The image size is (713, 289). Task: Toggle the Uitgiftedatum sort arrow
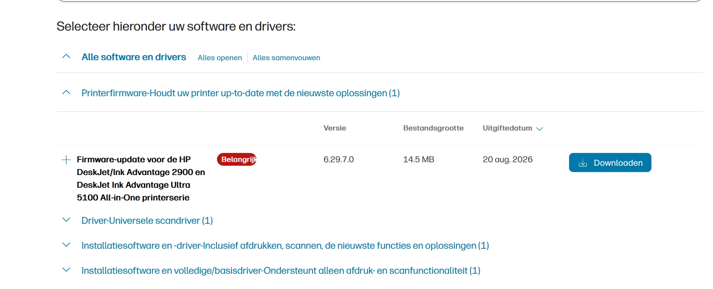pyautogui.click(x=540, y=129)
